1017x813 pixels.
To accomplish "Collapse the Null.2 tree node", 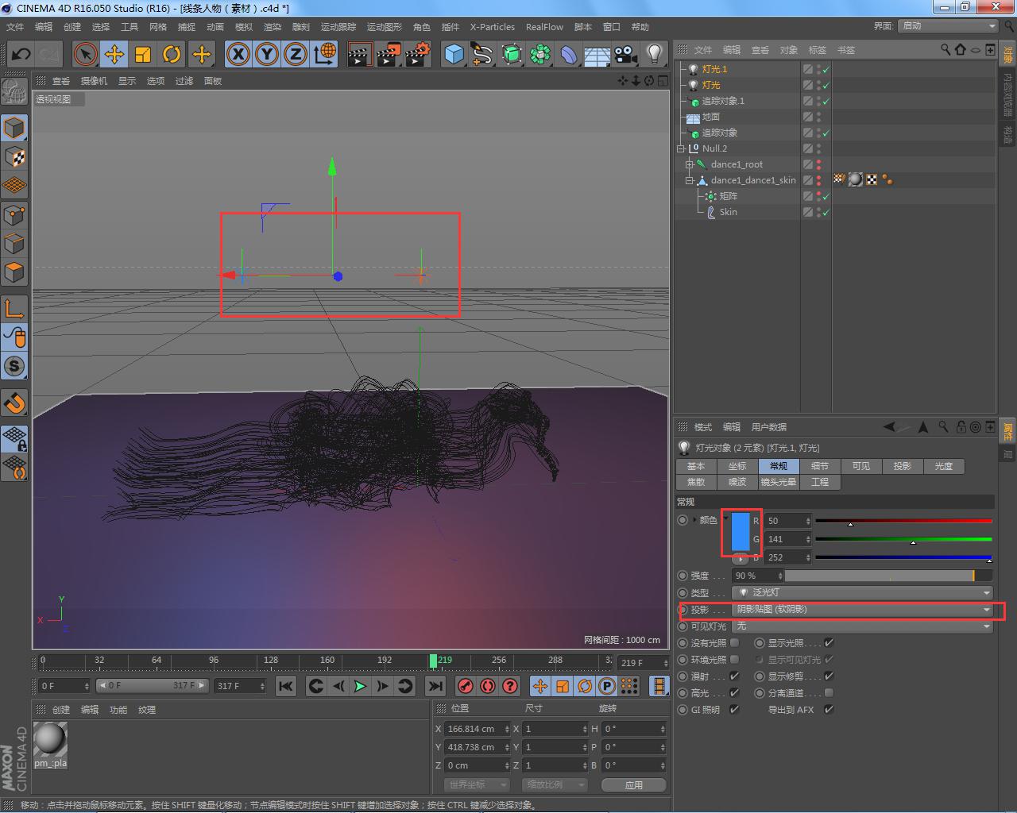I will tap(681, 148).
